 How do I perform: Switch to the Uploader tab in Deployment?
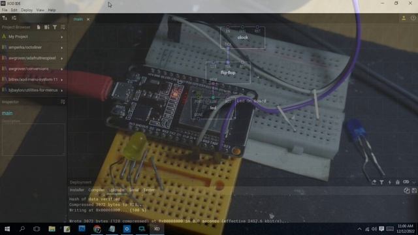tap(116, 190)
